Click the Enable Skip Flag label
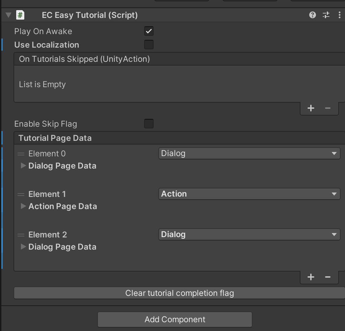 [x=46, y=124]
